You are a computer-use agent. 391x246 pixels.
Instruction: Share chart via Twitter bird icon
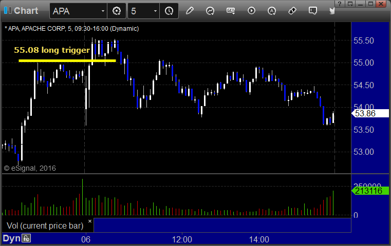332,11
